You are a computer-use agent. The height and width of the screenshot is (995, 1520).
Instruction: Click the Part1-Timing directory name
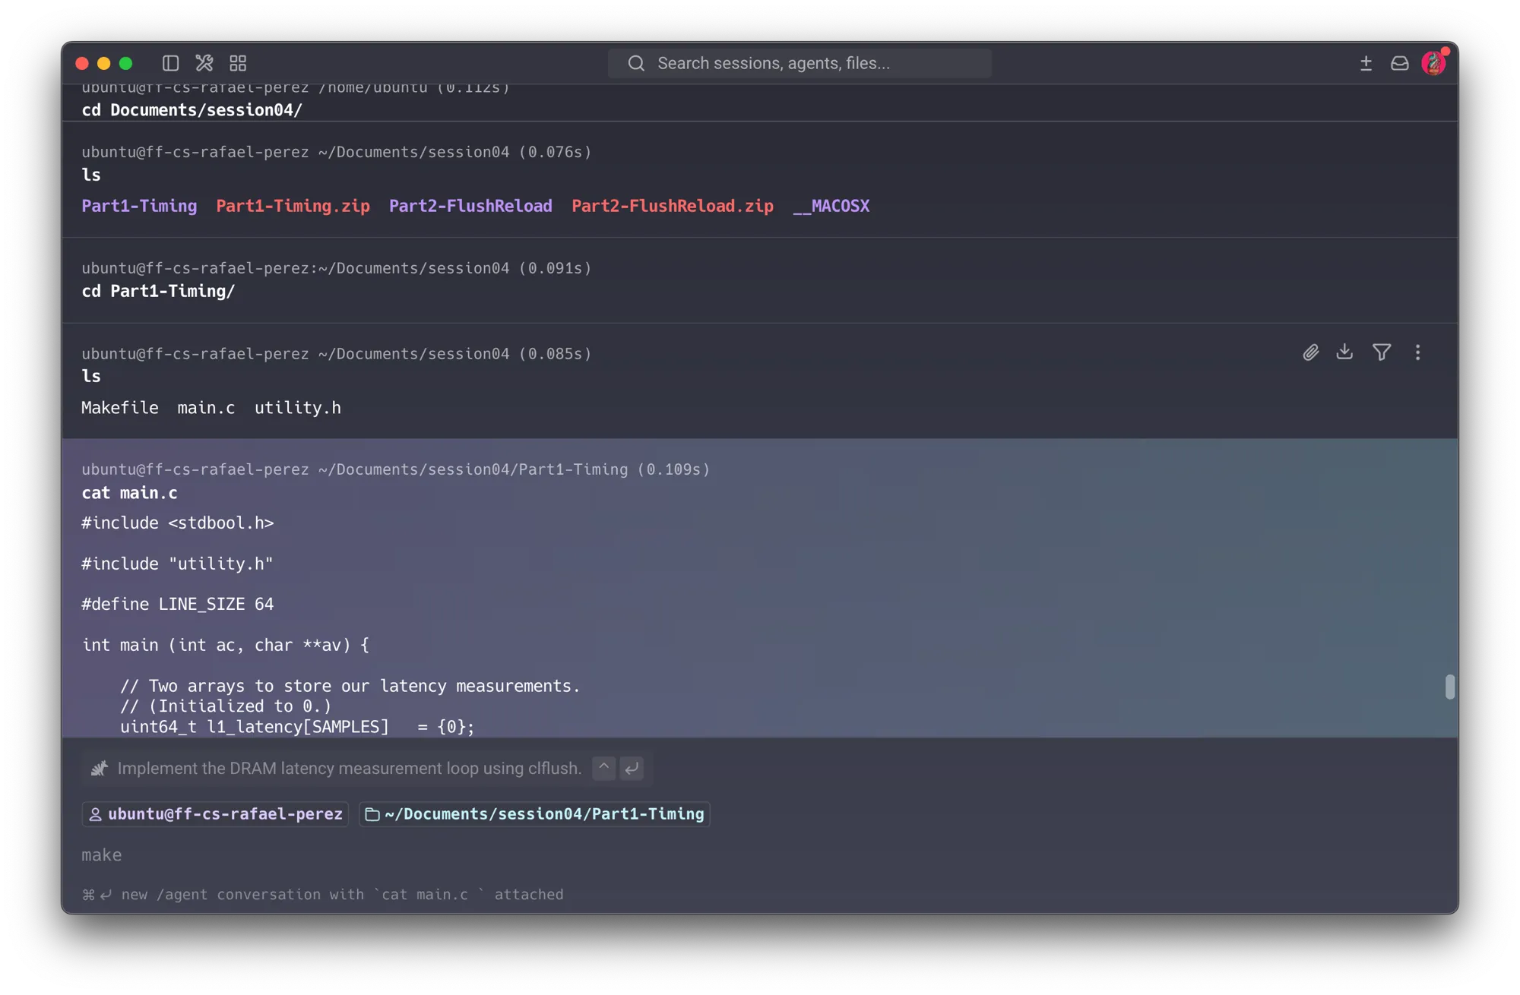[x=139, y=206]
